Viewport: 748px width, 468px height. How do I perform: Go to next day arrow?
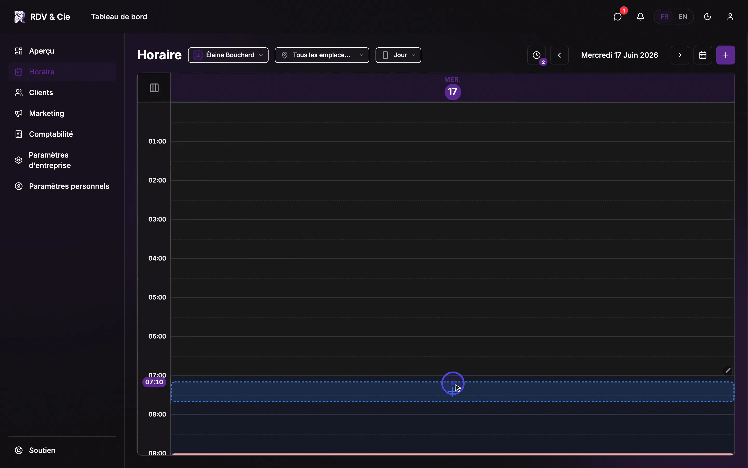[x=680, y=55]
